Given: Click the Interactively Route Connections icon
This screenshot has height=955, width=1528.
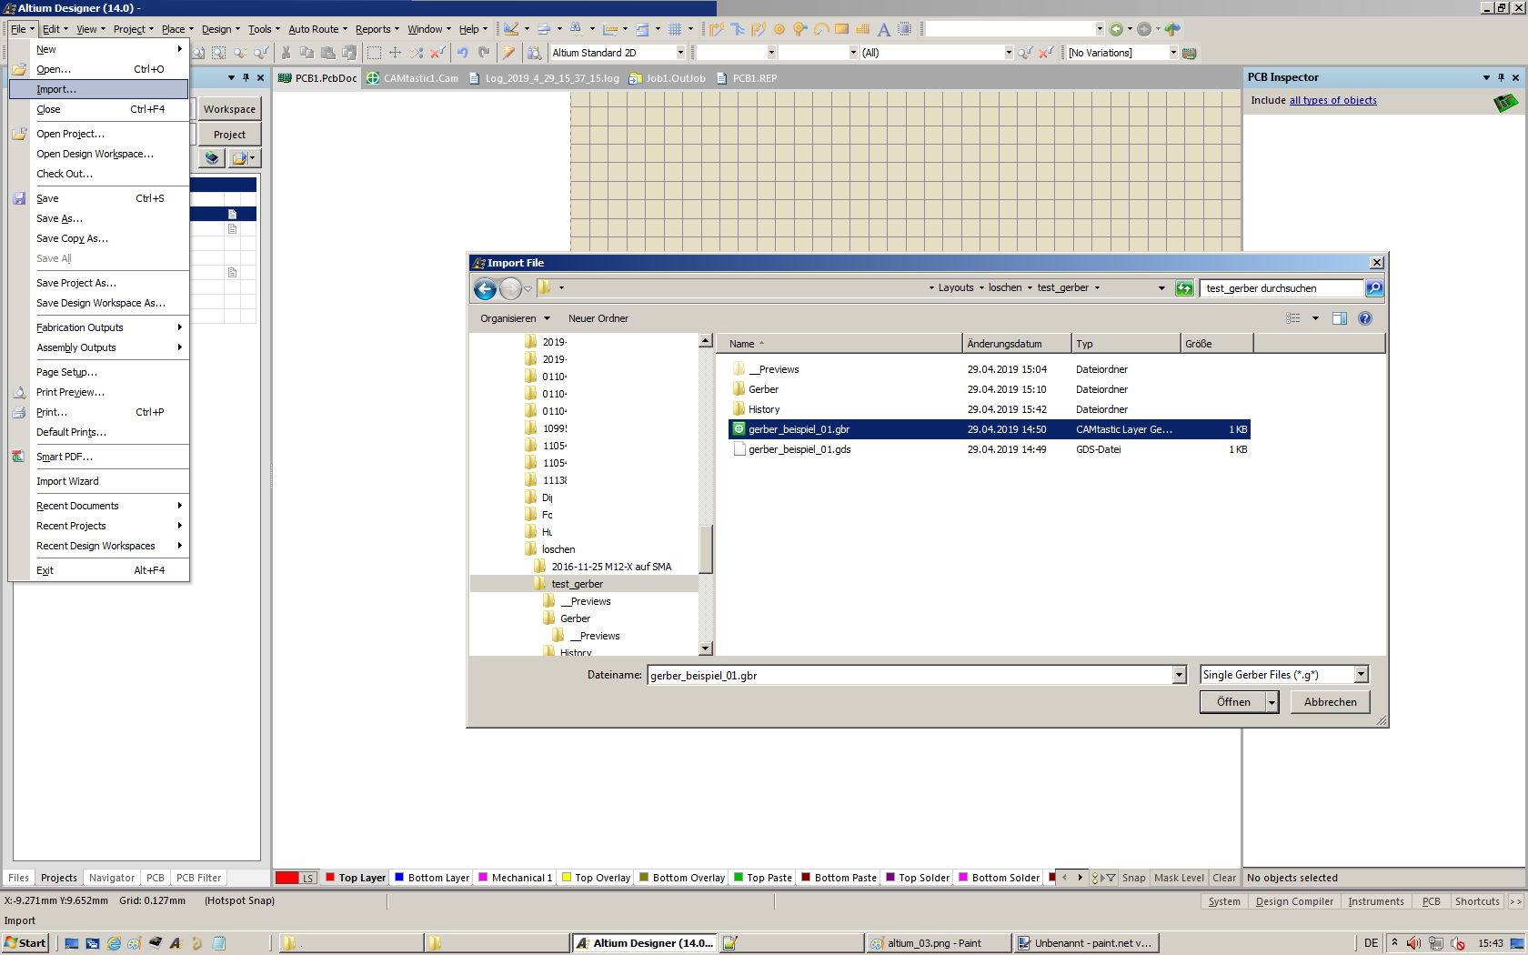Looking at the screenshot, I should coord(717,29).
